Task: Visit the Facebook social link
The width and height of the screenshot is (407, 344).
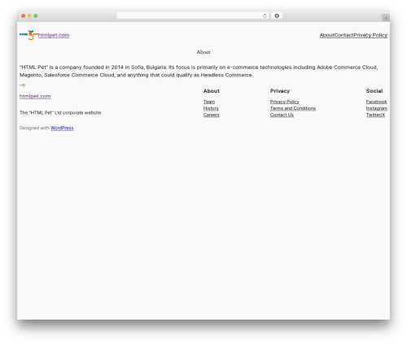Action: 376,102
